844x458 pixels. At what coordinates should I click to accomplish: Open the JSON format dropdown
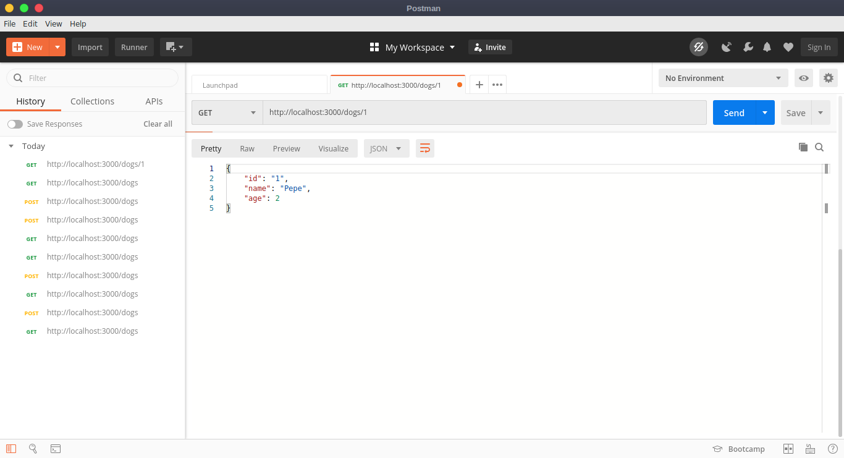click(x=387, y=148)
